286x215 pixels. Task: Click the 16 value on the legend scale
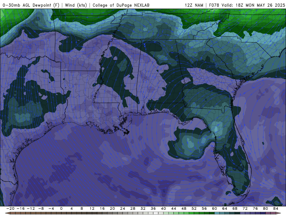click(102, 209)
